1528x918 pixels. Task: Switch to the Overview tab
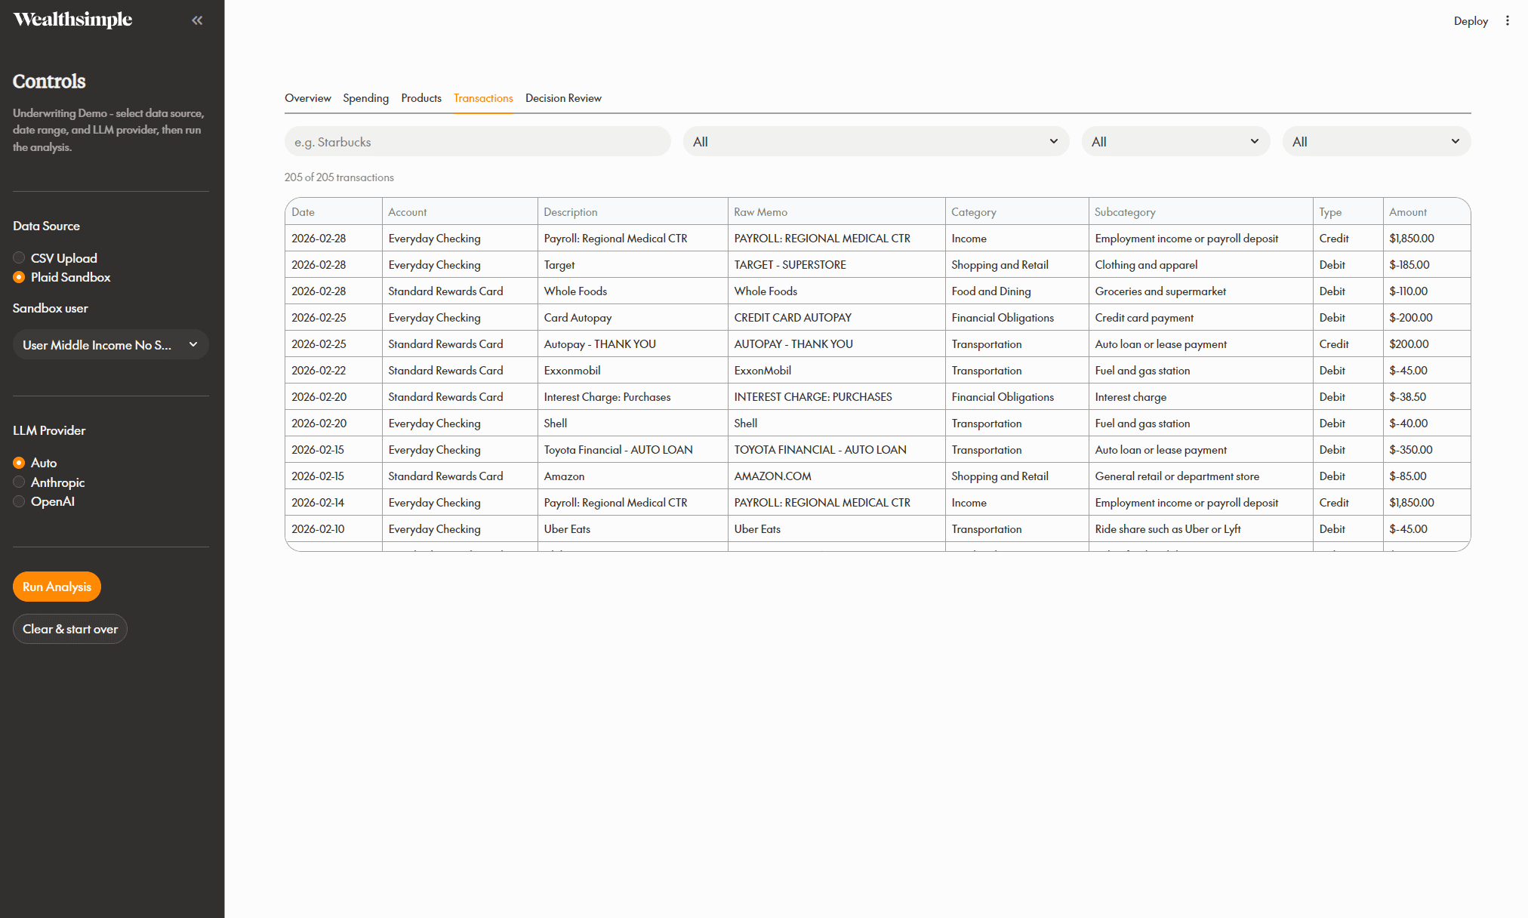[307, 98]
